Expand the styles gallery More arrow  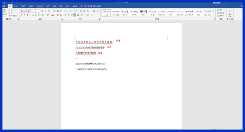click(213, 15)
